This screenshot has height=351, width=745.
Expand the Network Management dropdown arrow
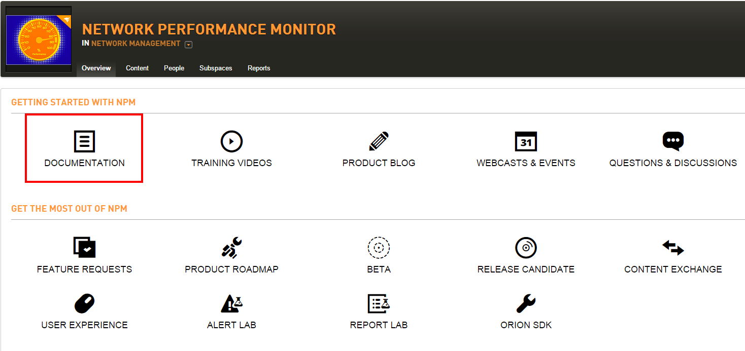click(188, 45)
